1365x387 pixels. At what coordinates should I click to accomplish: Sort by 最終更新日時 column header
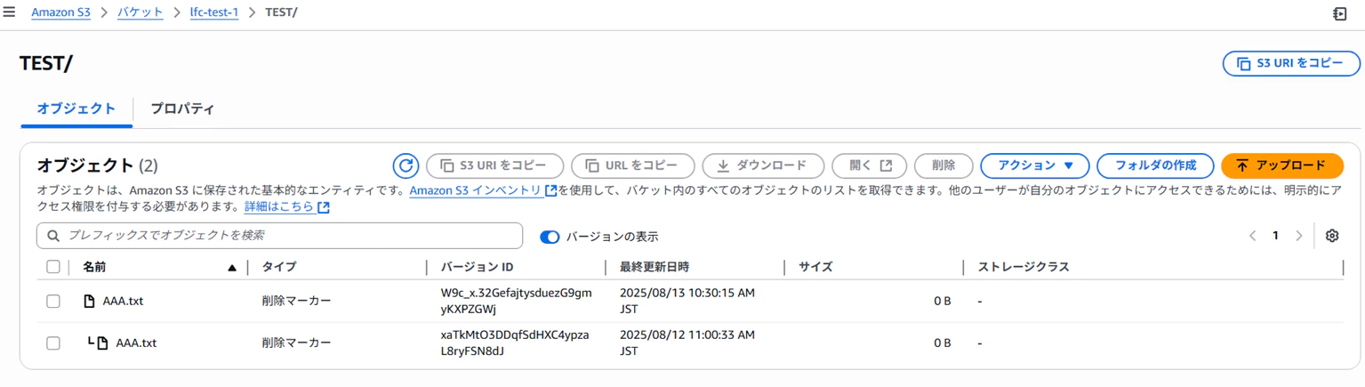[x=654, y=267]
